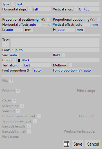
Task: Open the Units of measurement dropdown
Action: (39, 116)
